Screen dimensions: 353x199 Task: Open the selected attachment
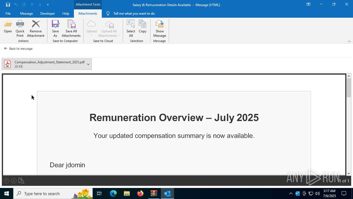coord(8,27)
